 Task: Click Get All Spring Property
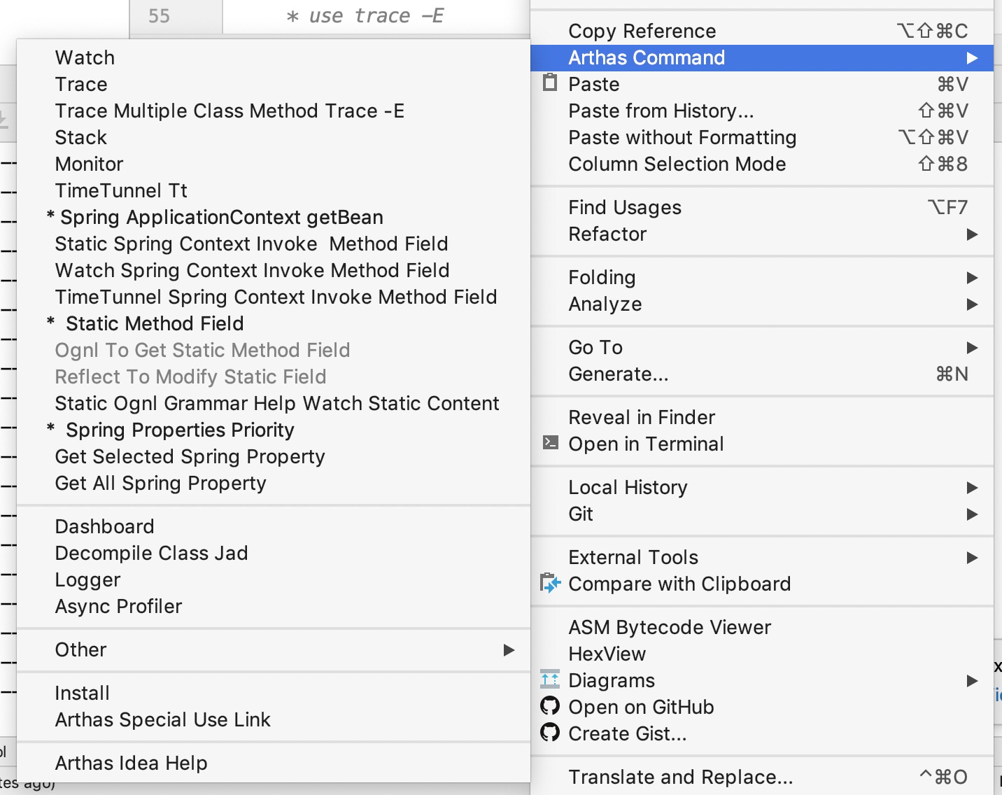(160, 484)
